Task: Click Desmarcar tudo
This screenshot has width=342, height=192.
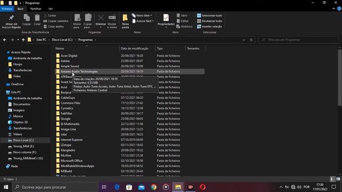Action: (x=209, y=21)
